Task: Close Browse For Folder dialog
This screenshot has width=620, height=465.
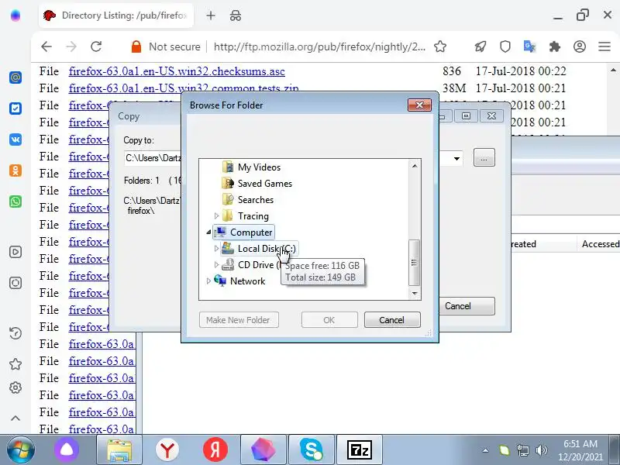Action: click(419, 105)
